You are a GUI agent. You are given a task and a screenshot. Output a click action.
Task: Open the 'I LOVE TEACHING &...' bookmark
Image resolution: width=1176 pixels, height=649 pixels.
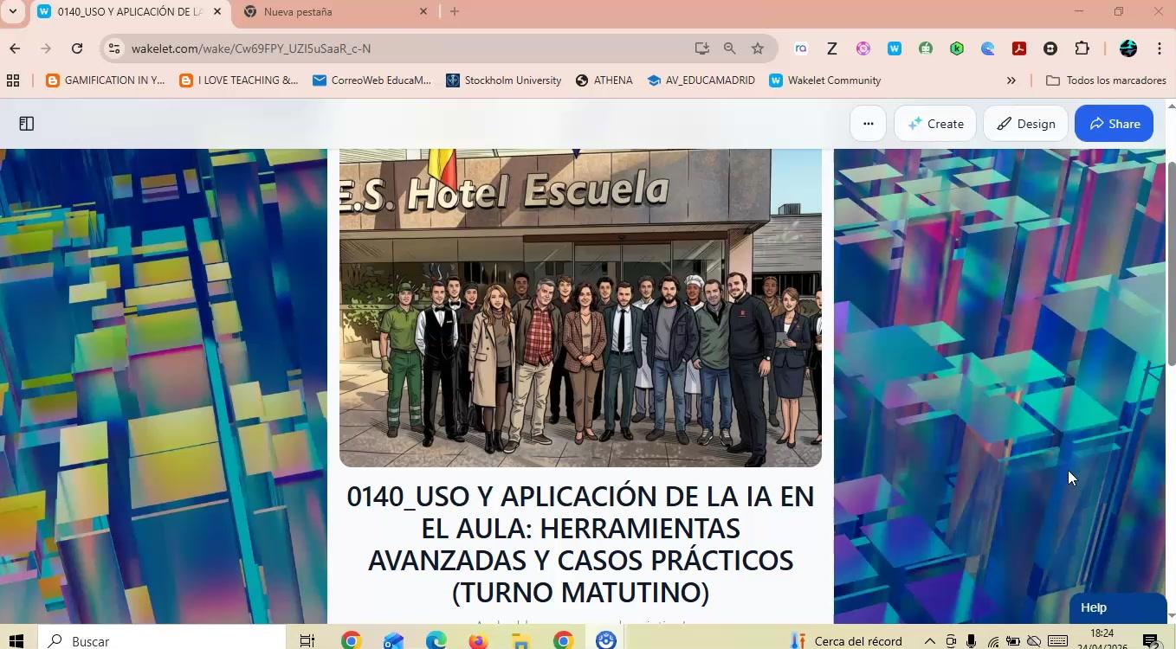pos(238,80)
